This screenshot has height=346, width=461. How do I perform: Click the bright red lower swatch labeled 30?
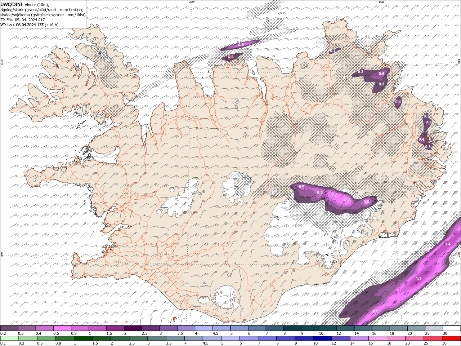(452, 338)
